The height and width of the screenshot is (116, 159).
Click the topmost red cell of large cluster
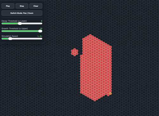point(90,35)
